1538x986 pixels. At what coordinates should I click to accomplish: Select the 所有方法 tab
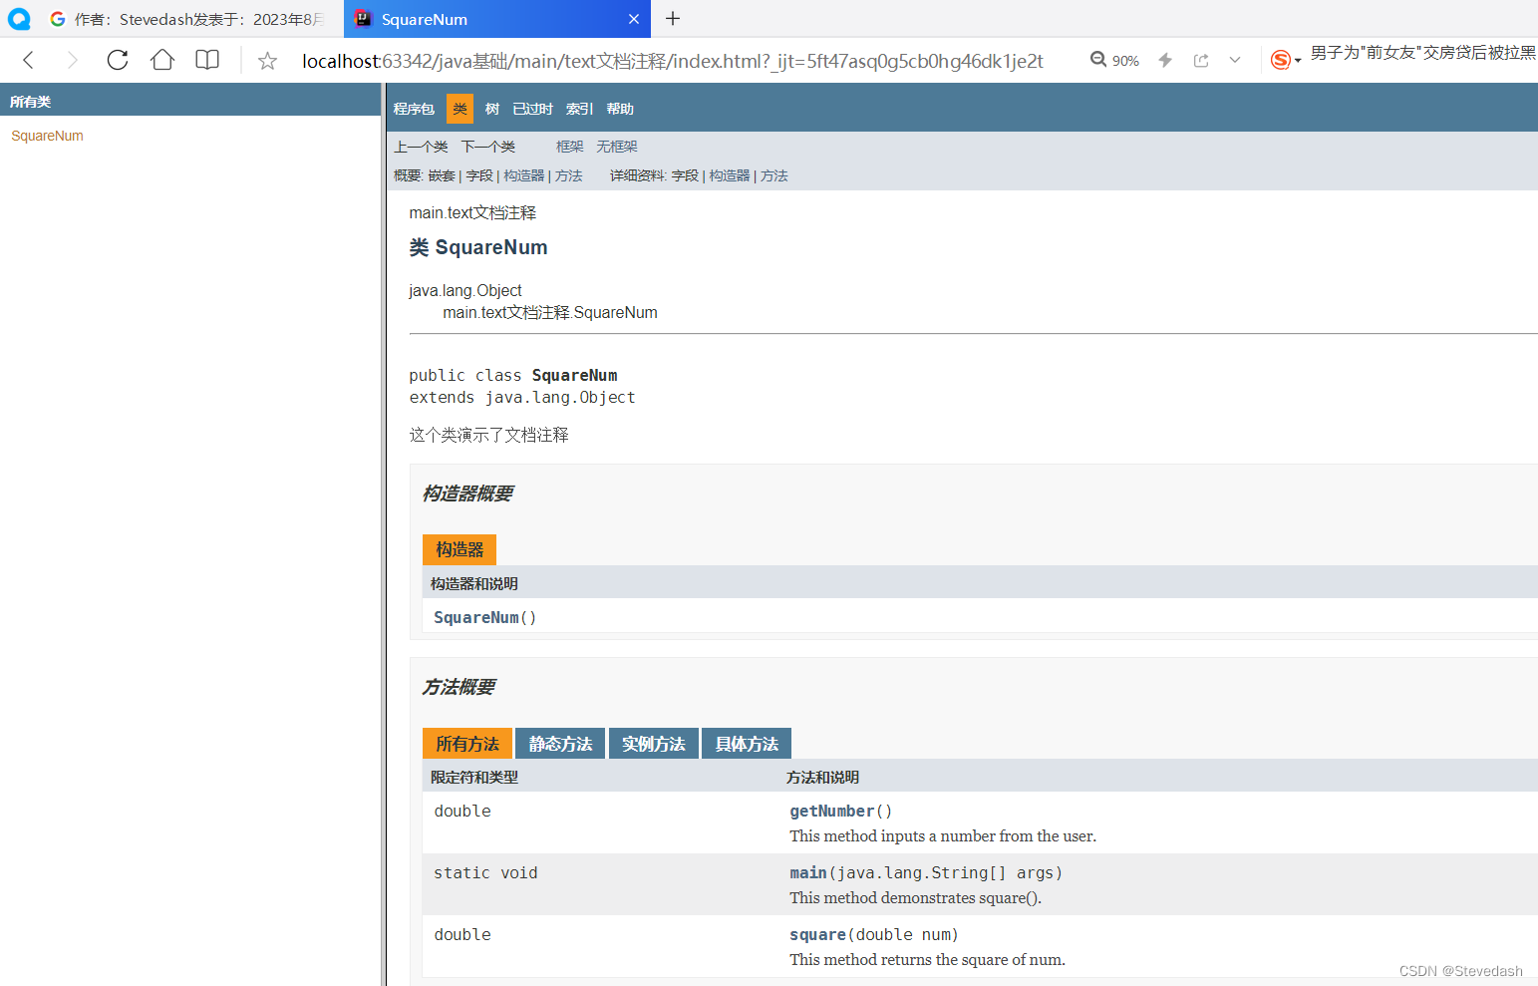tap(466, 744)
